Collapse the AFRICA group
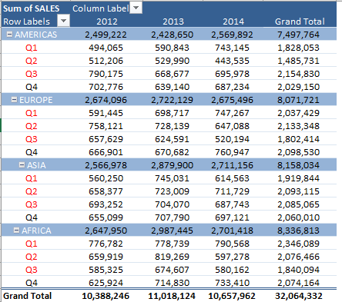This screenshot has height=302, width=342. (16, 231)
